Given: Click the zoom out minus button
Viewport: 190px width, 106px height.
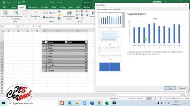Looking at the screenshot, I should [165, 98].
